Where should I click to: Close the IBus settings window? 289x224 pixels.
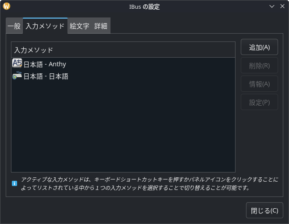pyautogui.click(x=282, y=6)
